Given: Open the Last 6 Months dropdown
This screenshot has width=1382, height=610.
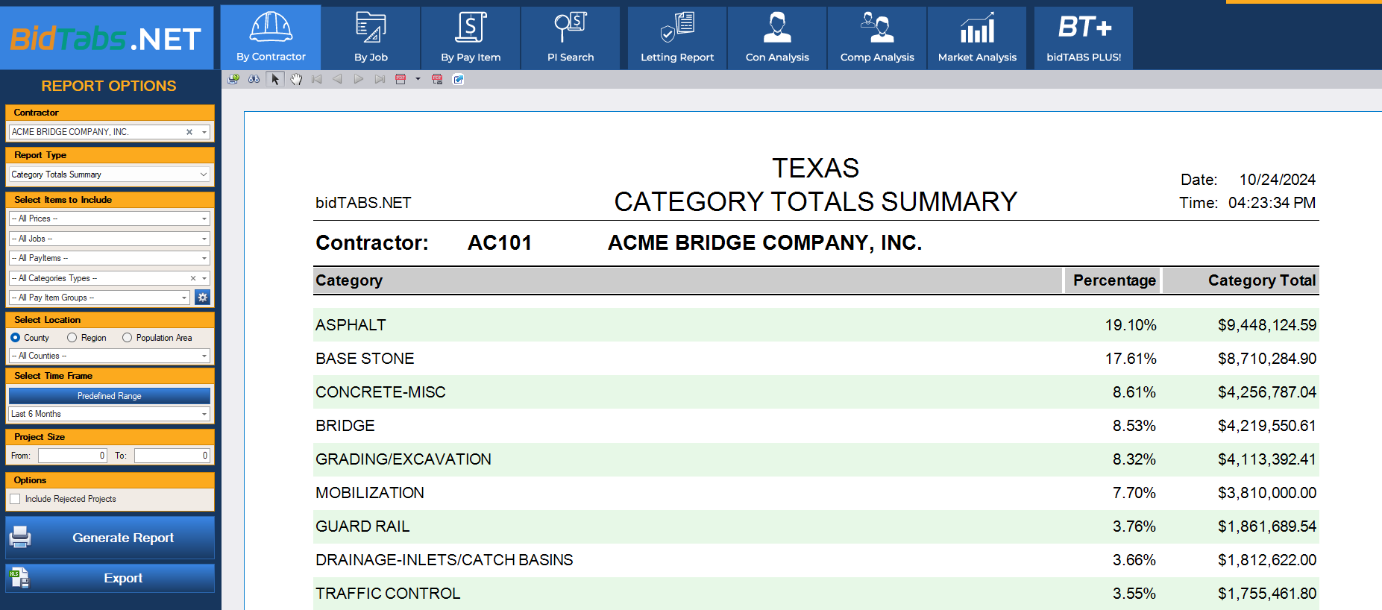Looking at the screenshot, I should [x=110, y=414].
